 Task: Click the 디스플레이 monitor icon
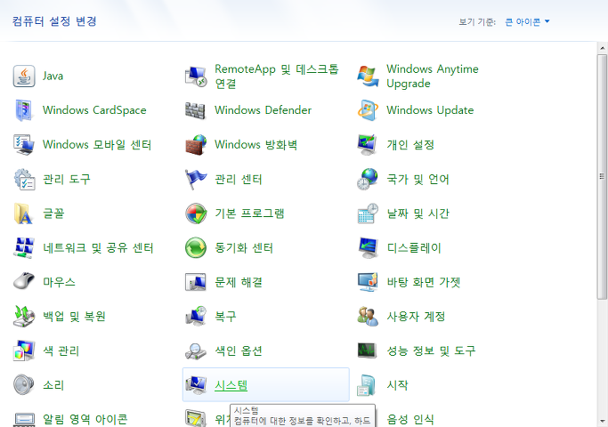(368, 247)
